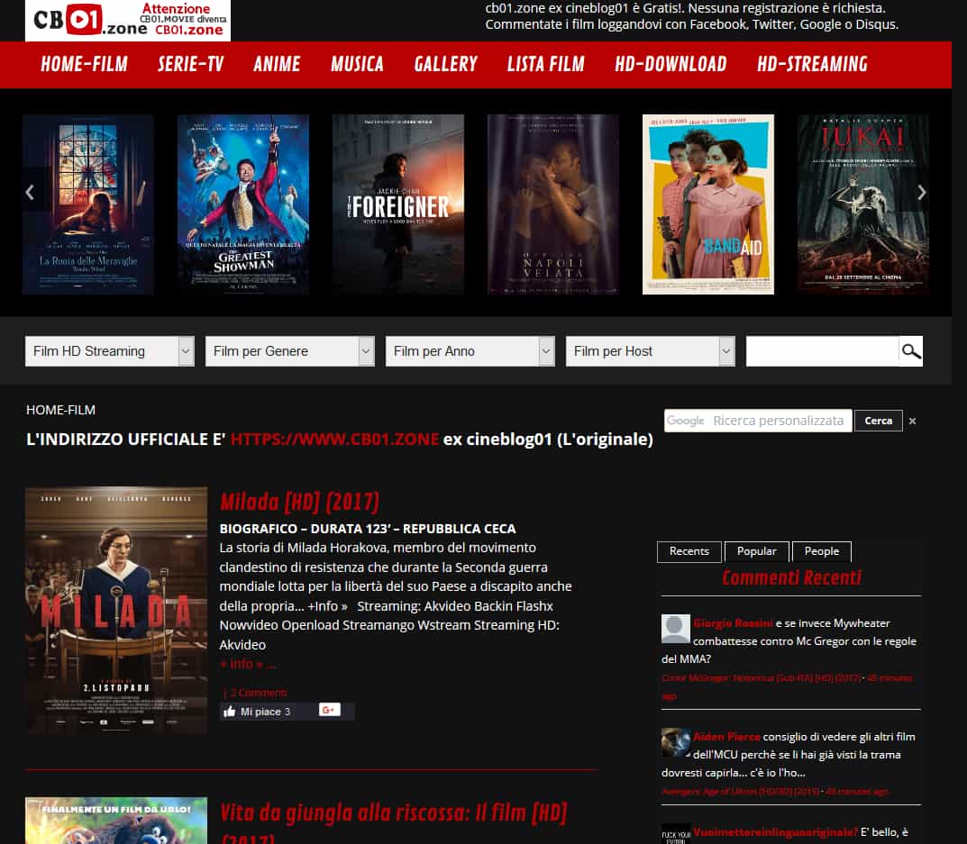Click next arrow on movie carousel
This screenshot has height=844, width=967.
tap(921, 193)
